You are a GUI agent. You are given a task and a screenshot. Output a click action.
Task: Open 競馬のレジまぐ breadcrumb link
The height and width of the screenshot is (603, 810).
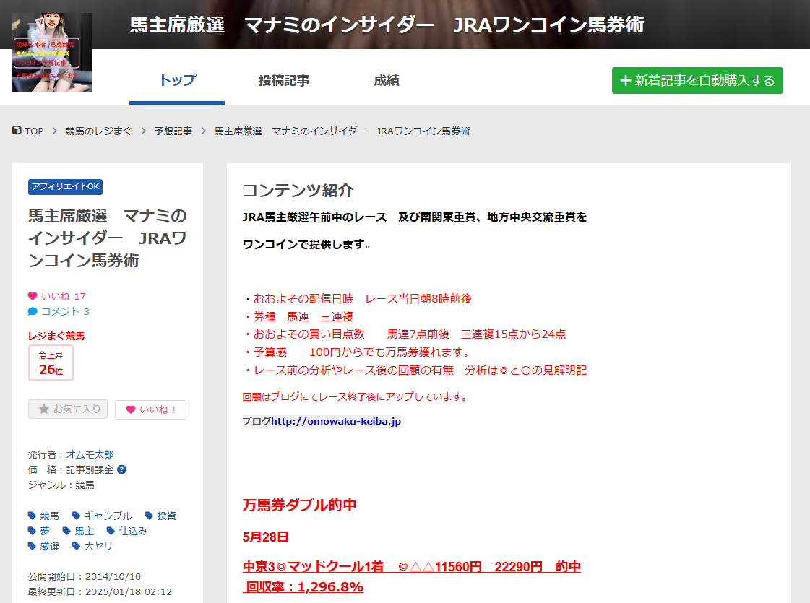click(x=98, y=131)
